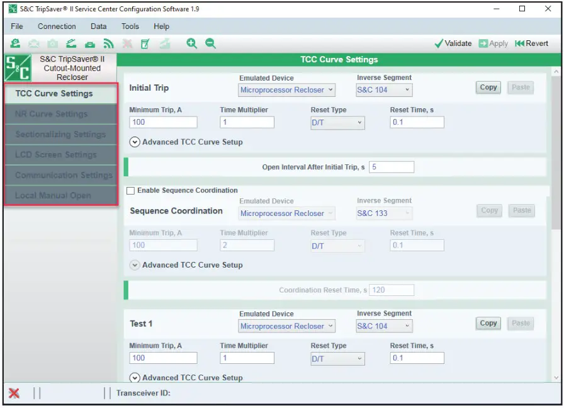Open Sequence Coordination Emulated Device dropdown
The width and height of the screenshot is (564, 408).
coord(286,213)
